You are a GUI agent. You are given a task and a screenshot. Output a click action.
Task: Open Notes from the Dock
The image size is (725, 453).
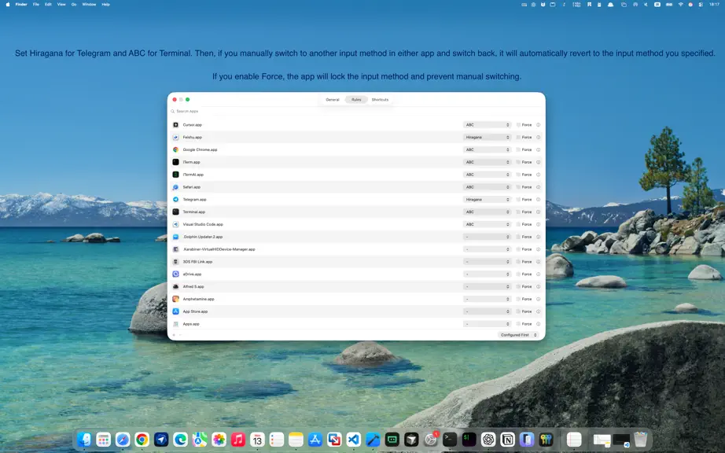pos(296,439)
